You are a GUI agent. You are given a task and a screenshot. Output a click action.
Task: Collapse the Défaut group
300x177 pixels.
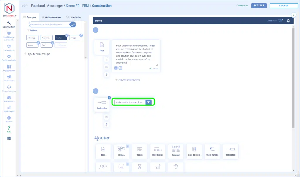[x=28, y=30]
